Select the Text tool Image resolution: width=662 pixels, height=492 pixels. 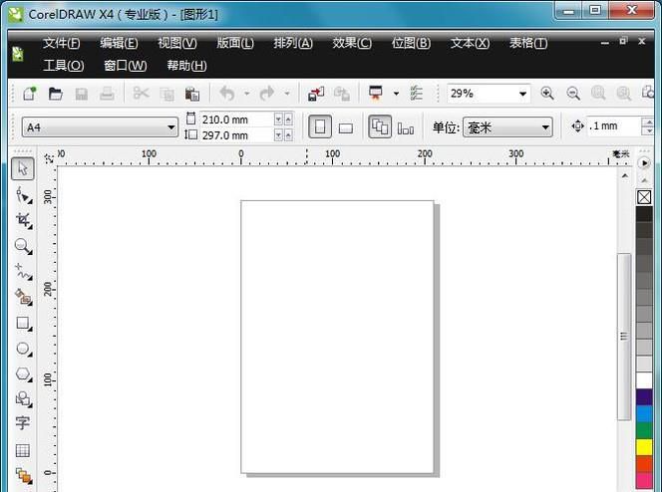tap(23, 423)
